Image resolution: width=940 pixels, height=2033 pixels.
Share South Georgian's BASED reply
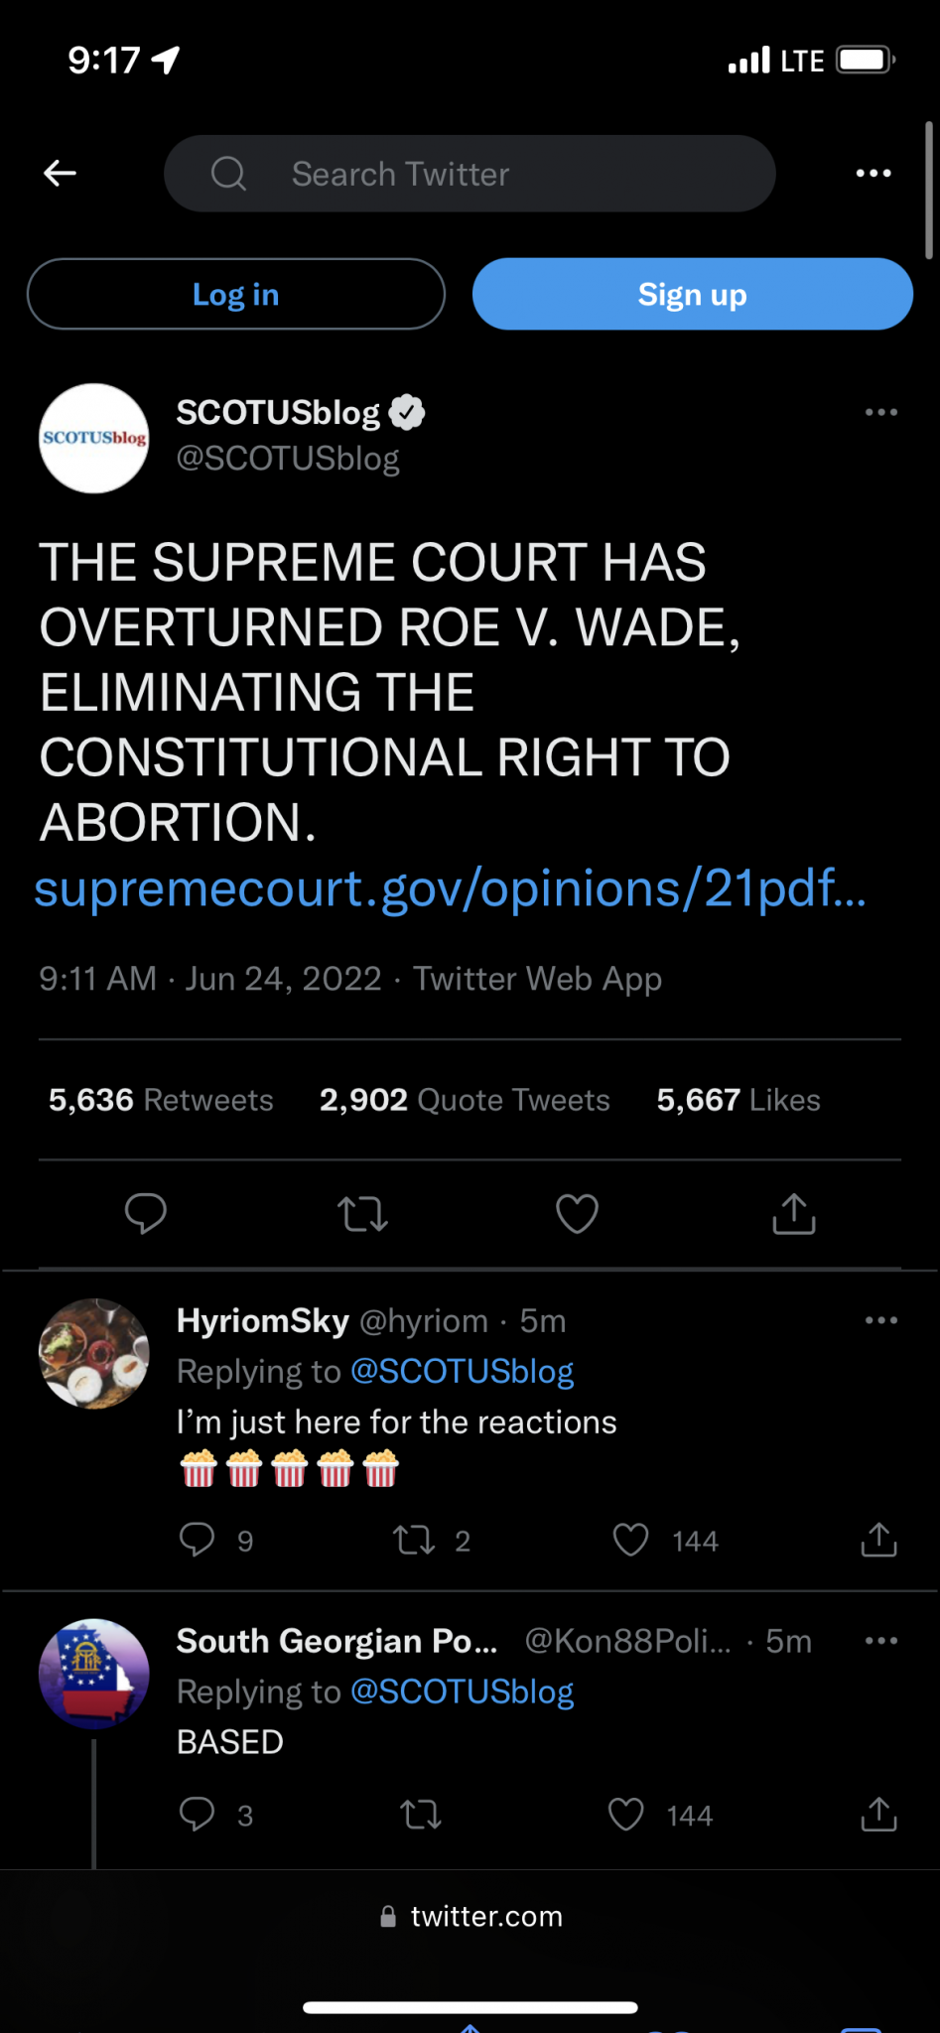click(x=878, y=1815)
